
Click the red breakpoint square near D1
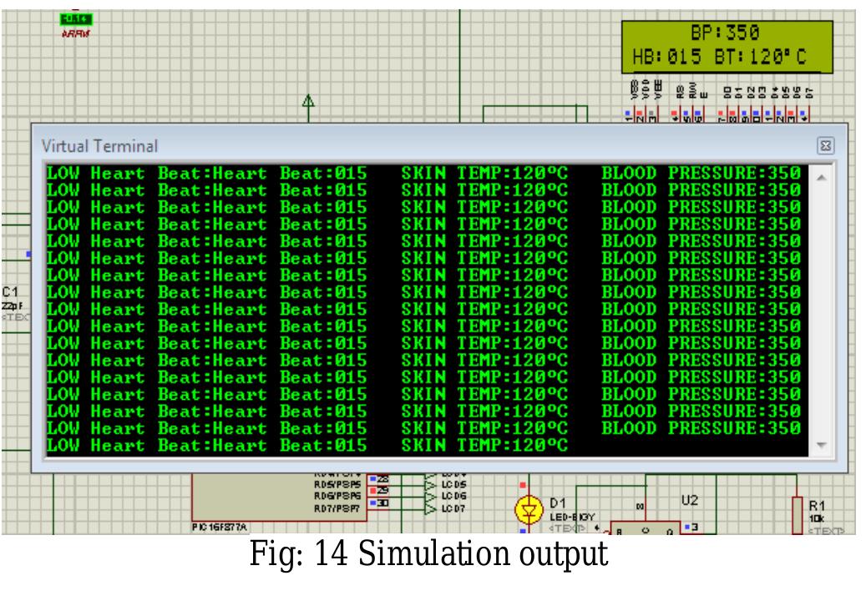point(523,483)
